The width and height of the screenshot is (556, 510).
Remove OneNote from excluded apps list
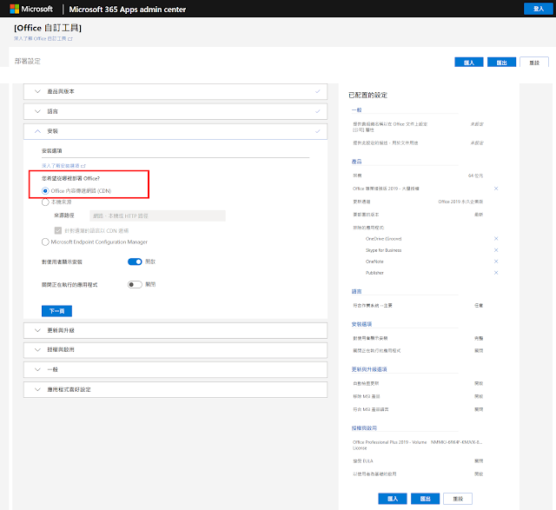tap(496, 262)
